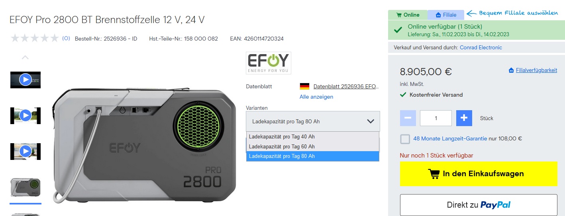
Task: Switch to the Filiale tab
Action: click(446, 15)
